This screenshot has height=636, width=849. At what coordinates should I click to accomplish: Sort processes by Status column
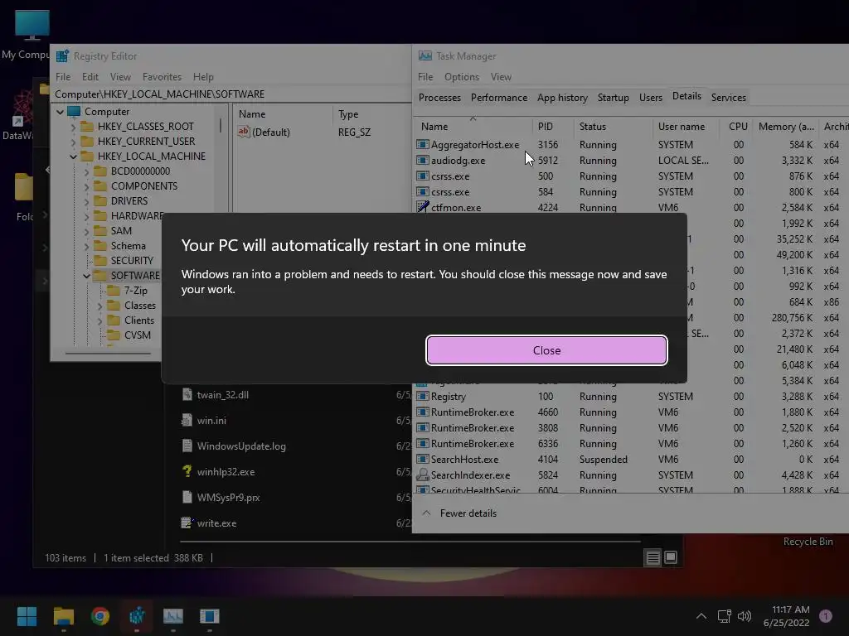[x=592, y=127]
